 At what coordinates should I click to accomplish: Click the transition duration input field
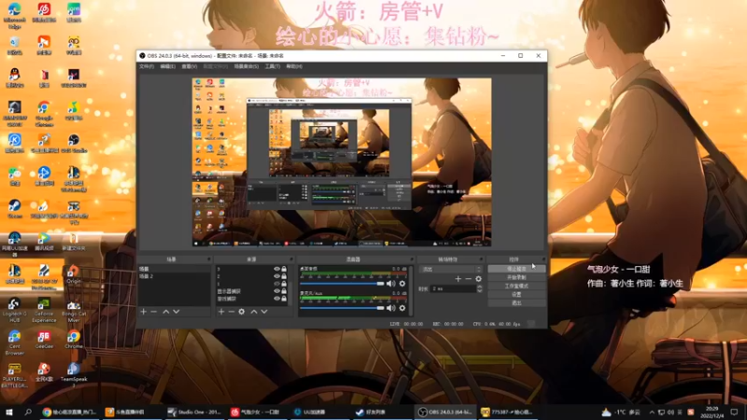454,288
